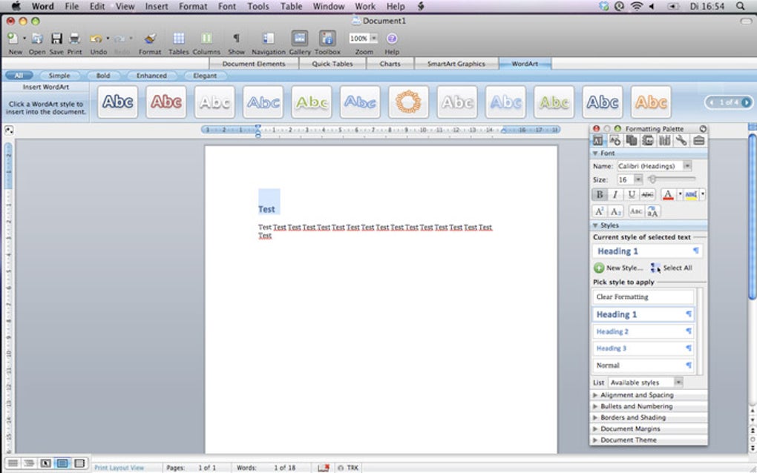The width and height of the screenshot is (757, 473).
Task: Switch to Notebook Layout view button
Action: pos(79,463)
